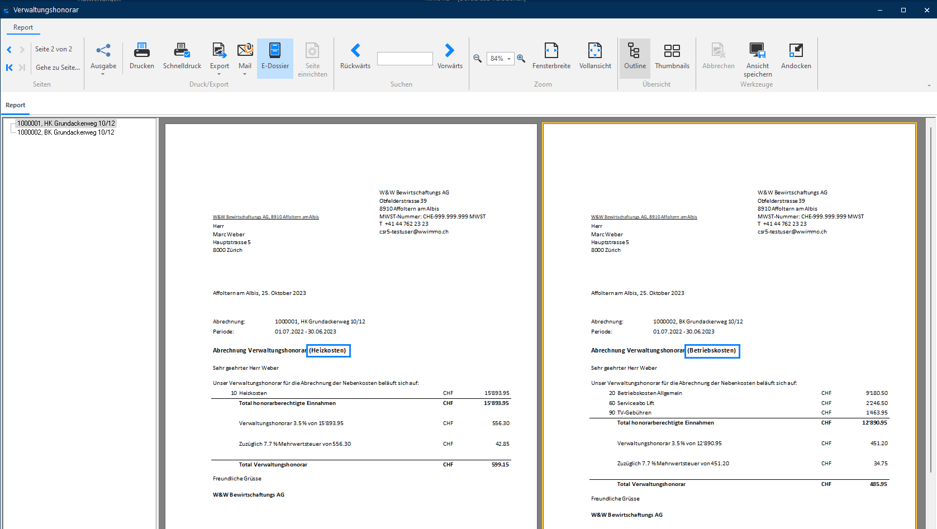This screenshot has width=937, height=529.
Task: Go to previous page arrow
Action: tap(9, 50)
